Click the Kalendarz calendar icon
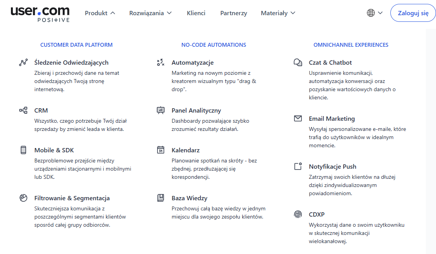Image resolution: width=436 pixels, height=254 pixels. 160,150
